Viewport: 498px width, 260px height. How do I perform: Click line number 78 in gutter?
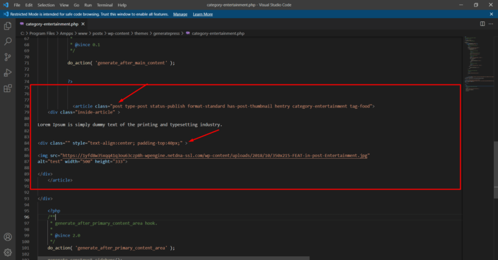27,106
